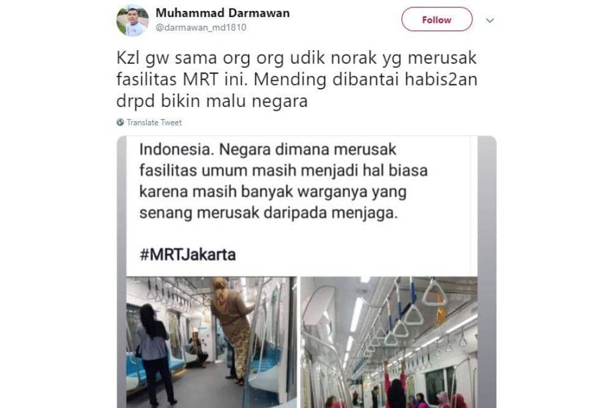Open the @darmawan_md1810 handle link

coord(201,28)
